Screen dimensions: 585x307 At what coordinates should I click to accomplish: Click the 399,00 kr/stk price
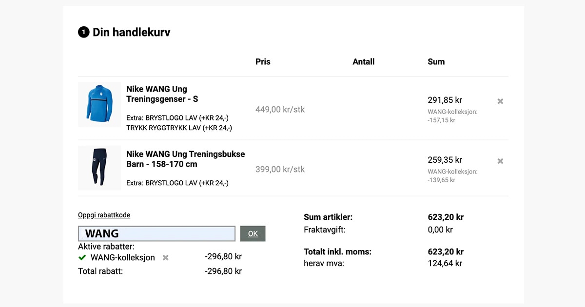click(280, 169)
